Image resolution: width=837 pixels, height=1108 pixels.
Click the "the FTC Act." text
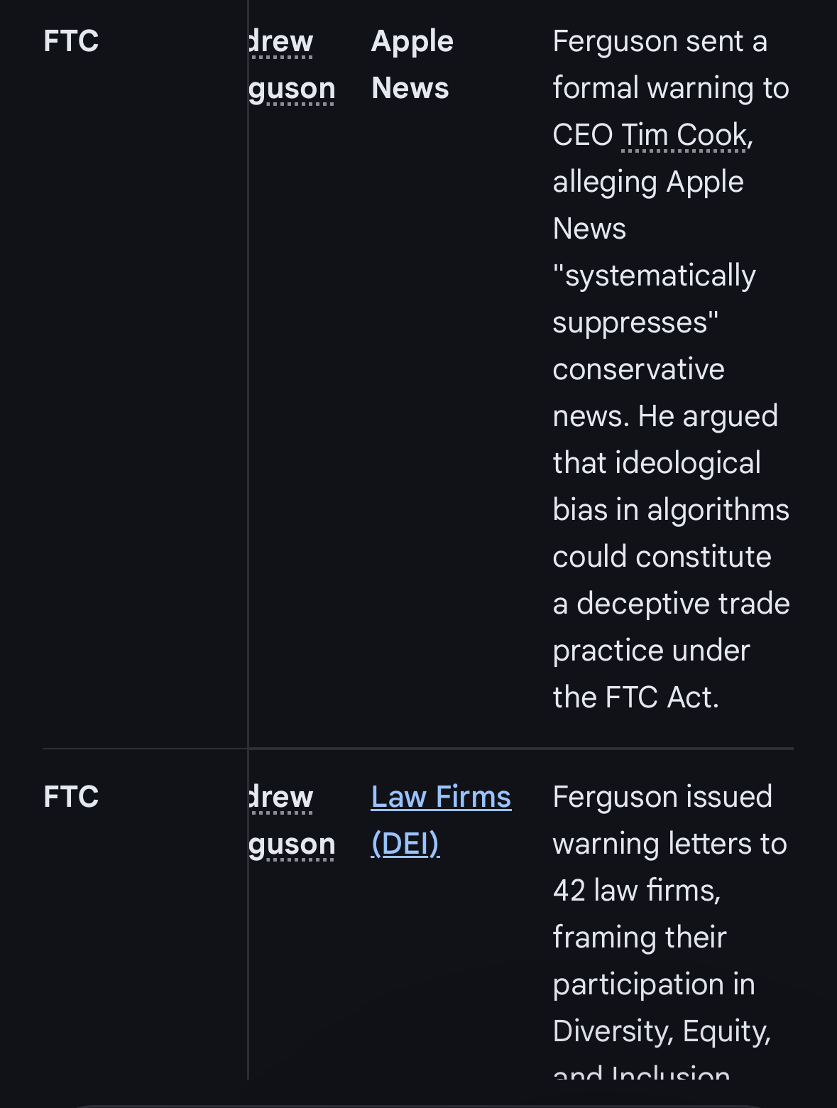(x=635, y=697)
